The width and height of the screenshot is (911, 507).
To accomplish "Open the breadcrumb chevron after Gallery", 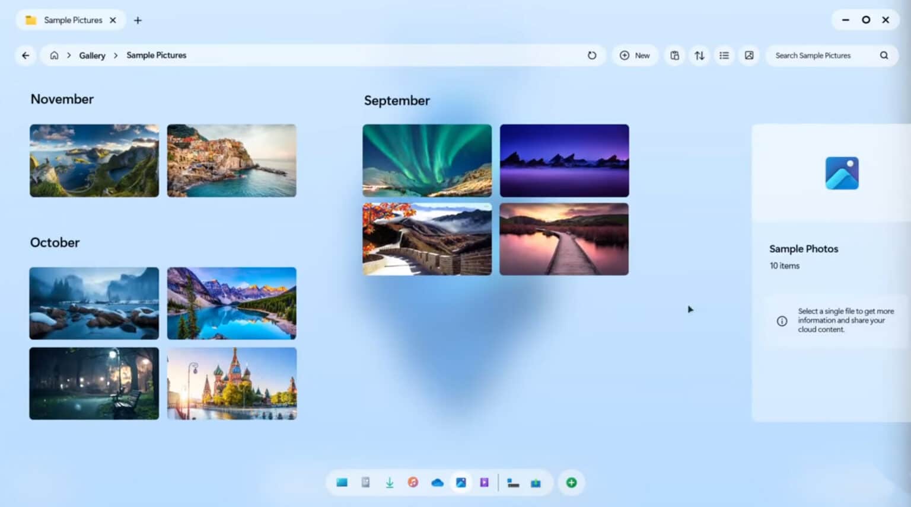I will click(114, 55).
